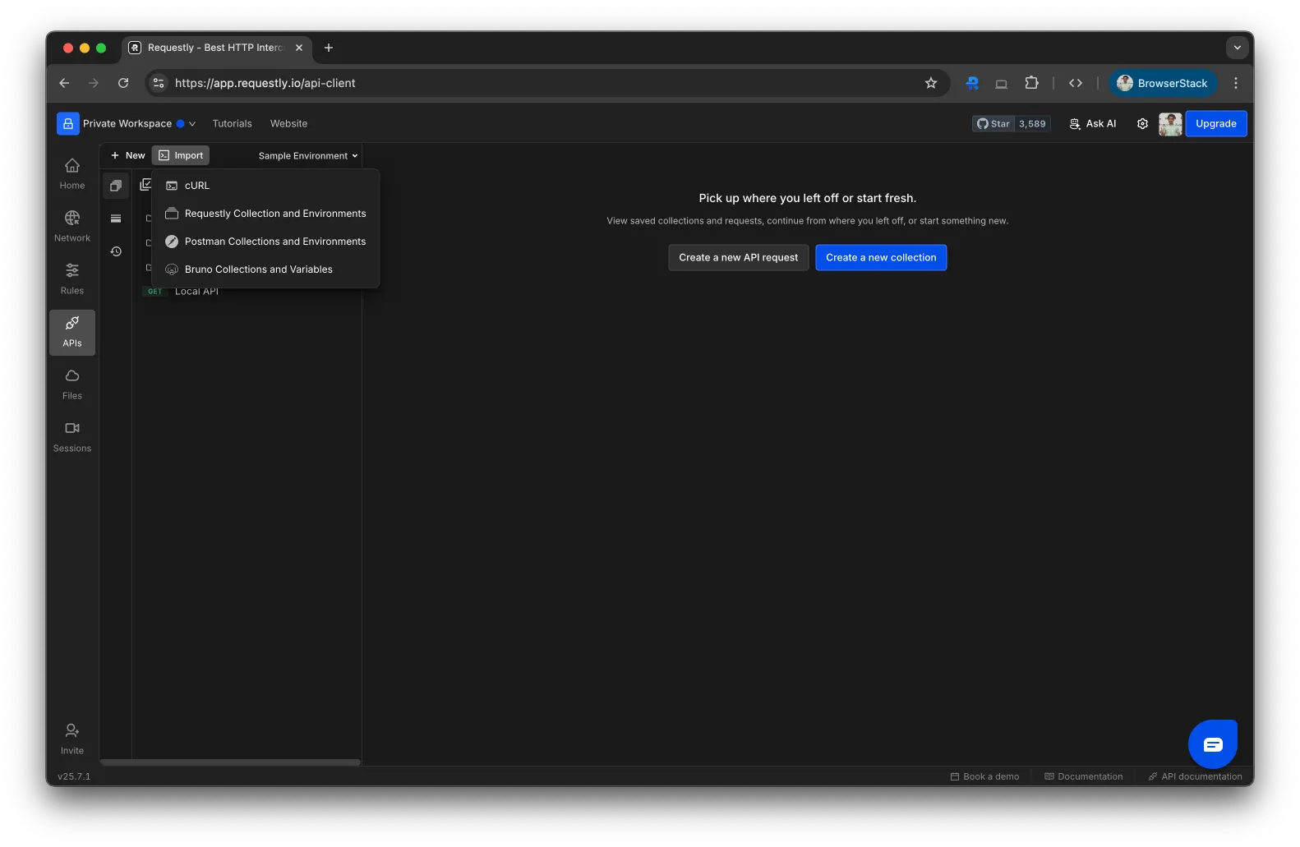Open the environments list icon in API panel
The width and height of the screenshot is (1300, 847).
pyautogui.click(x=116, y=219)
